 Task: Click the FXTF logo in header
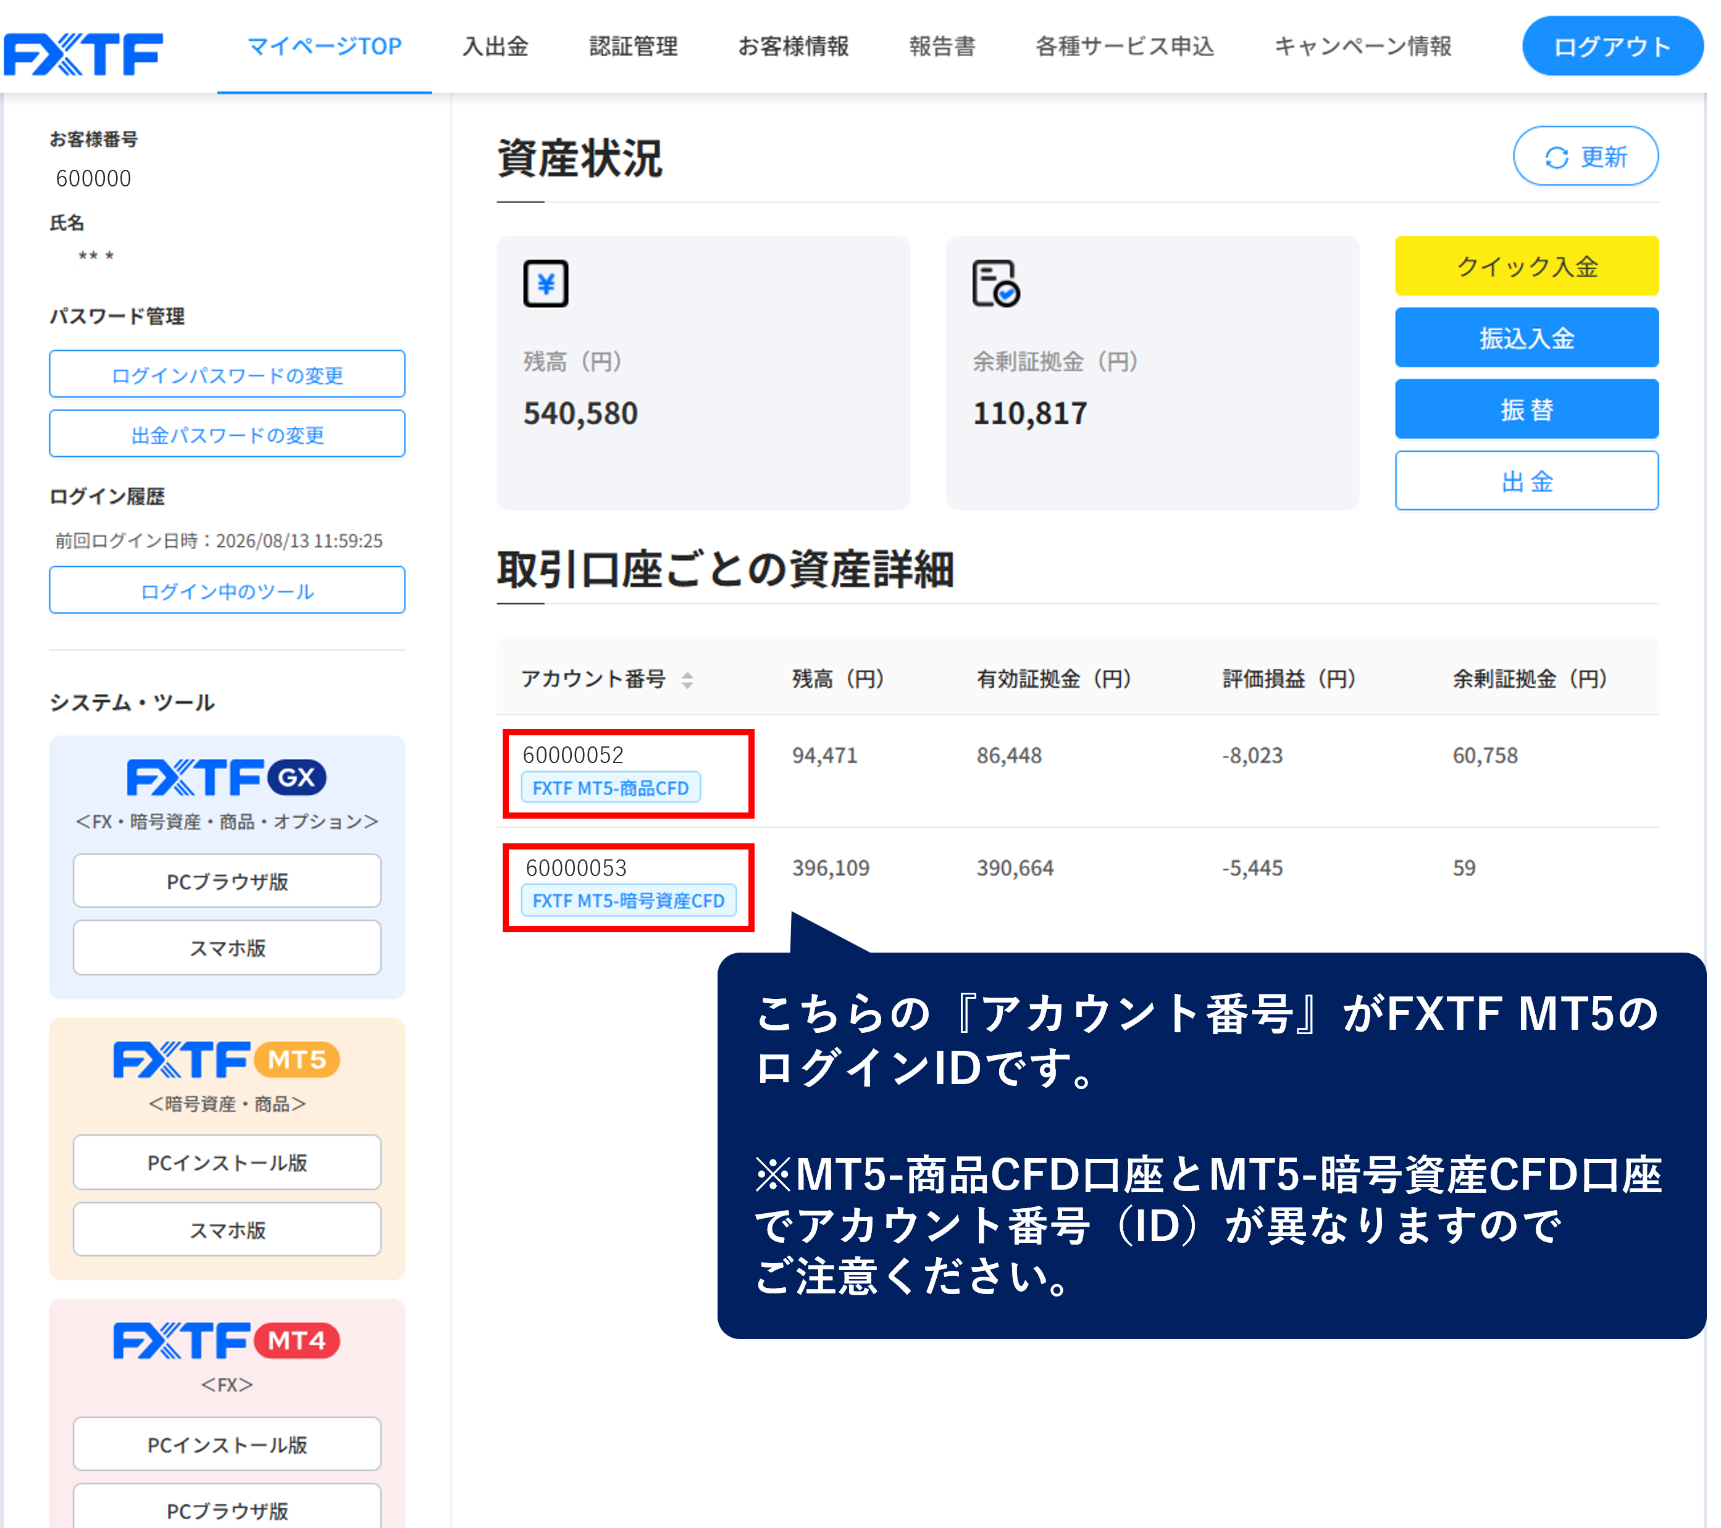(x=83, y=53)
